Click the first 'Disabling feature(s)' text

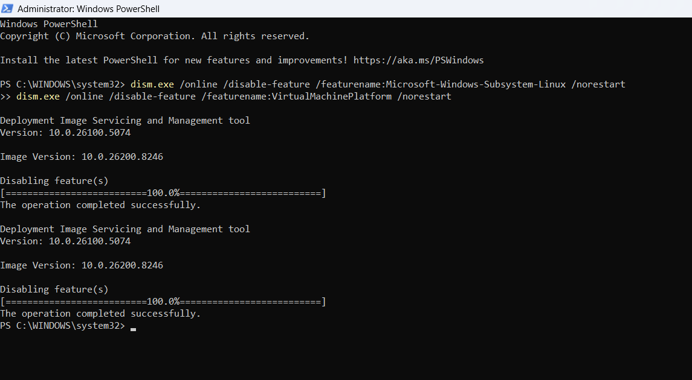pyautogui.click(x=54, y=181)
